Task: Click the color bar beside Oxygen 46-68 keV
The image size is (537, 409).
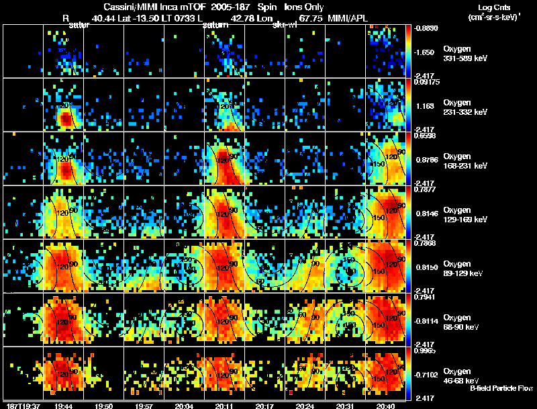Action: pyautogui.click(x=408, y=373)
